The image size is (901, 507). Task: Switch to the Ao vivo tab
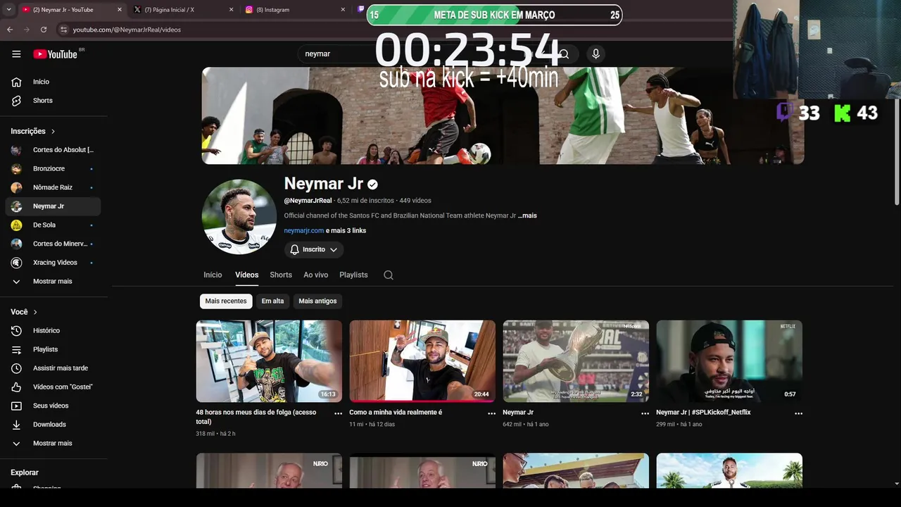[316, 275]
